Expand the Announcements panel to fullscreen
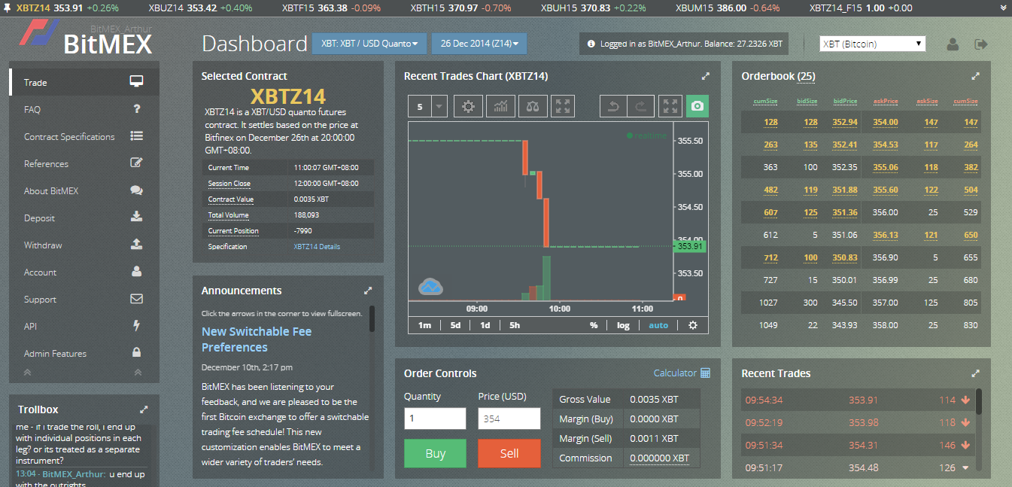The height and width of the screenshot is (487, 1012). (368, 291)
